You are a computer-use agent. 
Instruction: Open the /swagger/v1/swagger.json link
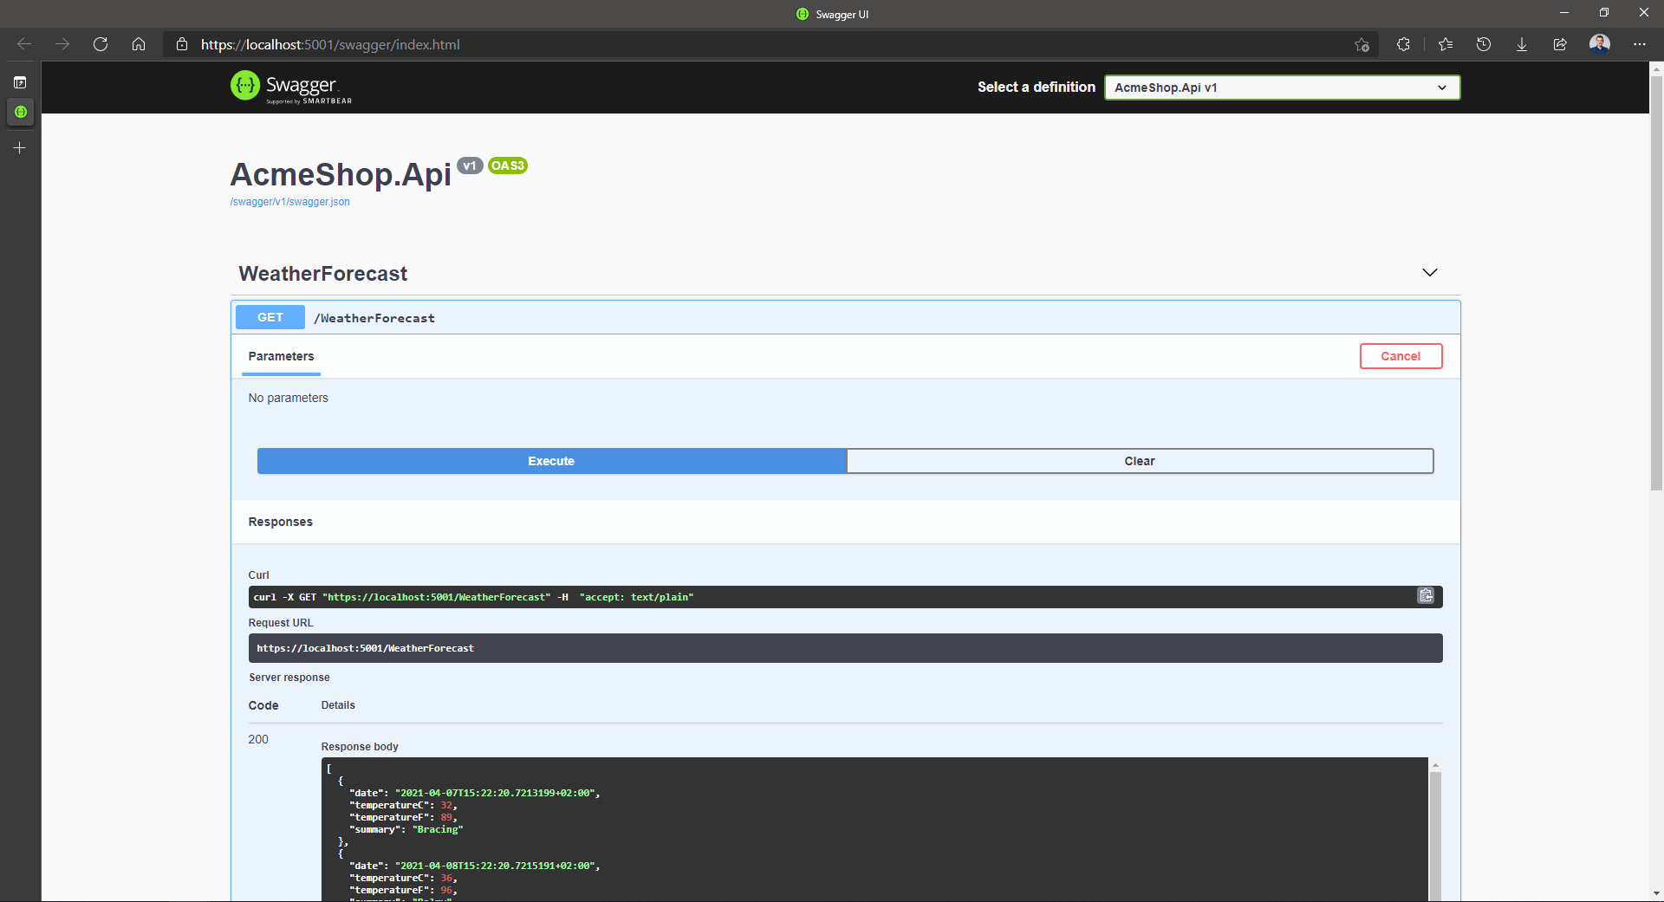tap(289, 202)
